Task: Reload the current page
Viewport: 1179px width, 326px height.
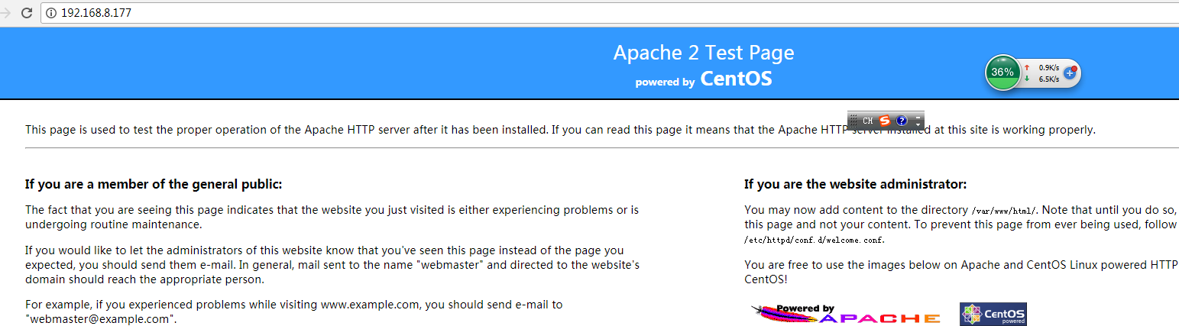Action: pyautogui.click(x=27, y=13)
